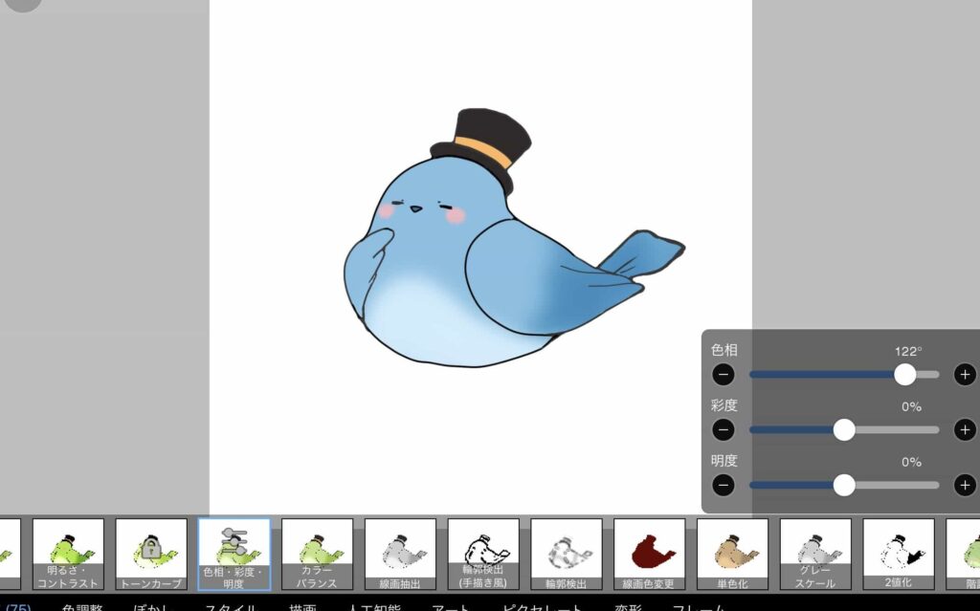Click the minus button for 色相 (hue)
Image resolution: width=980 pixels, height=611 pixels.
pos(724,375)
